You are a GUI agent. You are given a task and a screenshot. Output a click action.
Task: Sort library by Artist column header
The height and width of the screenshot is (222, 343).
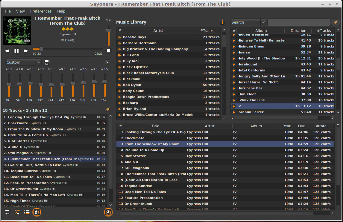point(158,31)
